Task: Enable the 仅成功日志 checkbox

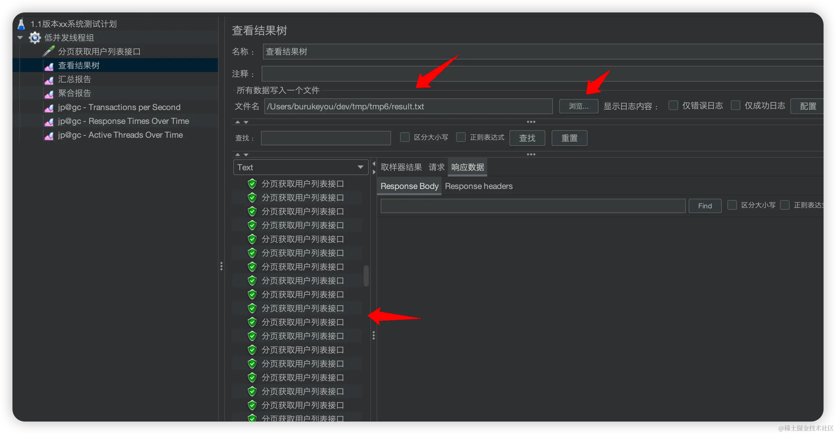Action: [x=735, y=105]
